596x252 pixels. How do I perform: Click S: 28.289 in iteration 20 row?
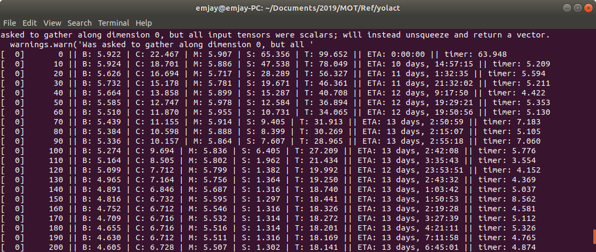(268, 74)
